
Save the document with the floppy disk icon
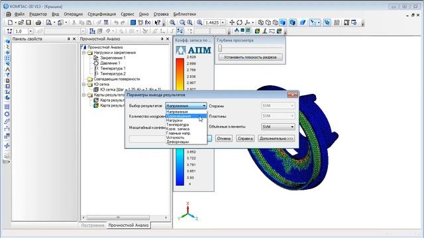(x=28, y=22)
